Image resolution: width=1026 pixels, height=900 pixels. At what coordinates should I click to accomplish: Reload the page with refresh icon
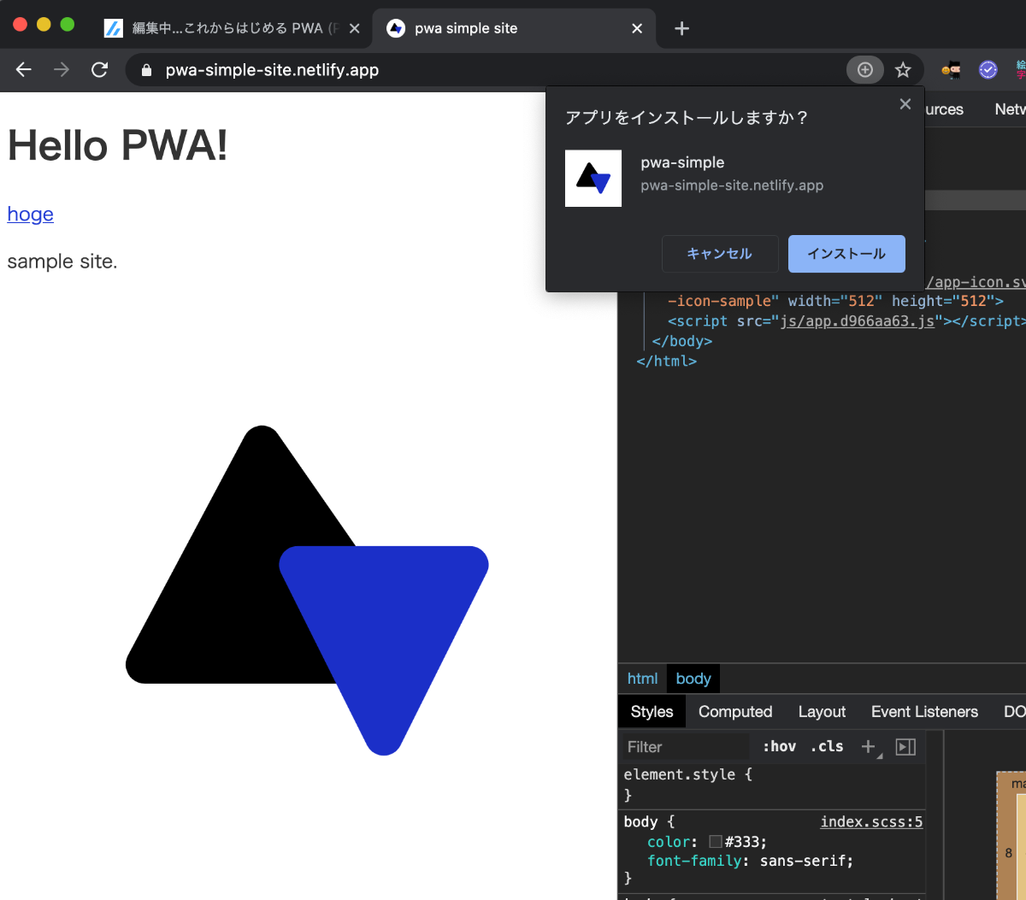click(99, 70)
